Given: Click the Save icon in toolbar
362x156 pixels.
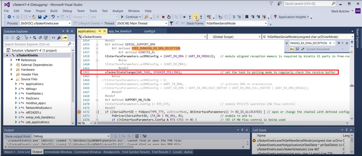Looking at the screenshot, I should 40,17.
